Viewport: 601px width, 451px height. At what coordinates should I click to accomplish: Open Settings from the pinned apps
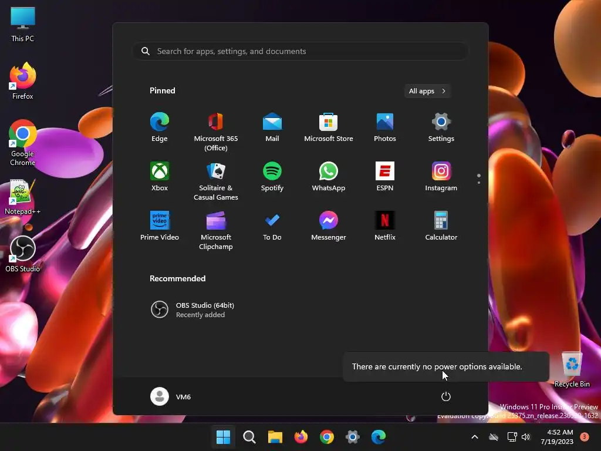point(441,127)
